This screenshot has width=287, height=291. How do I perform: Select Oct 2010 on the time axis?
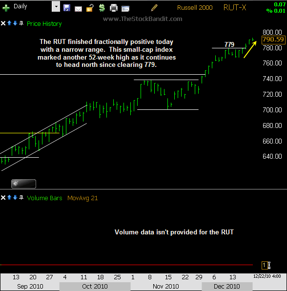[95, 286]
